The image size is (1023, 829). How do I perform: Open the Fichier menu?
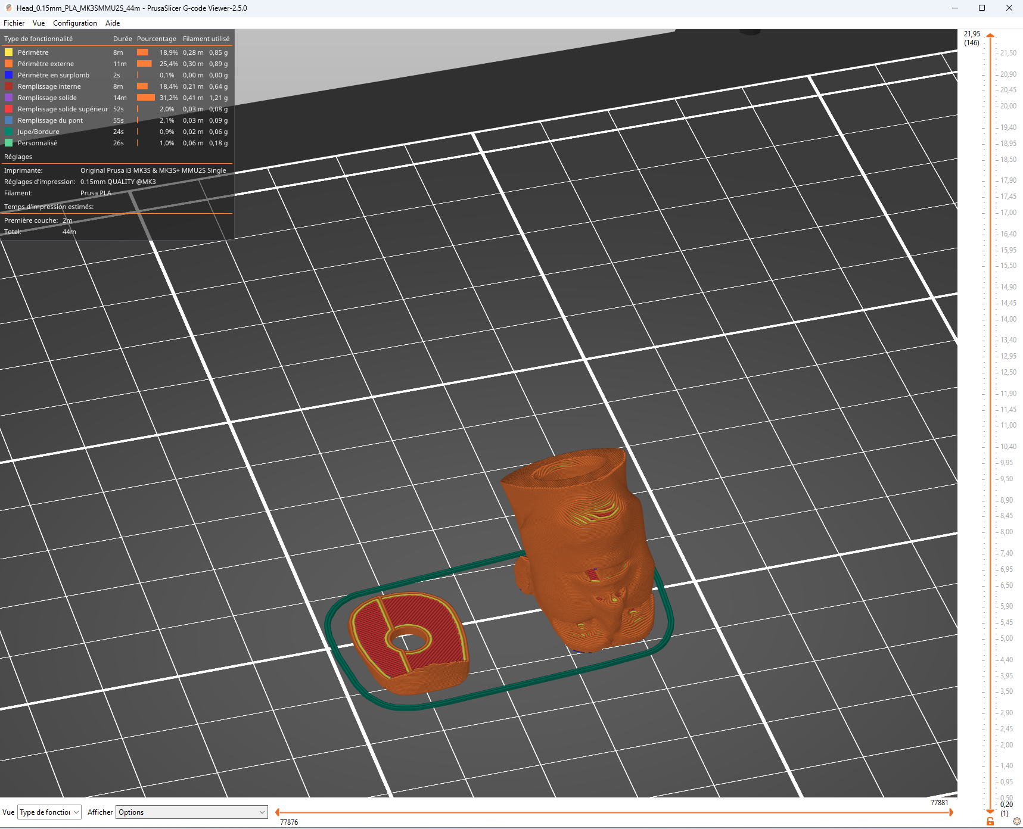pos(14,23)
